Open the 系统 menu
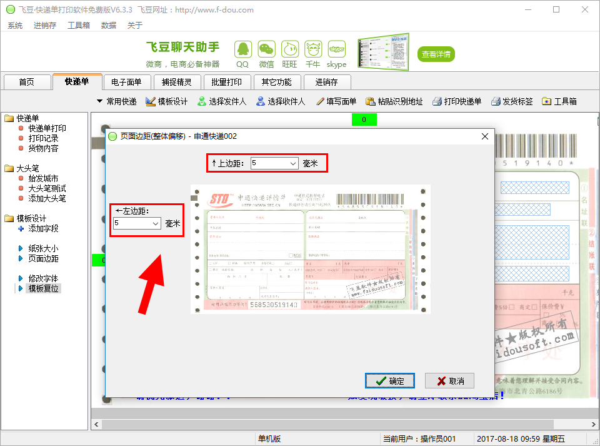 coord(15,25)
